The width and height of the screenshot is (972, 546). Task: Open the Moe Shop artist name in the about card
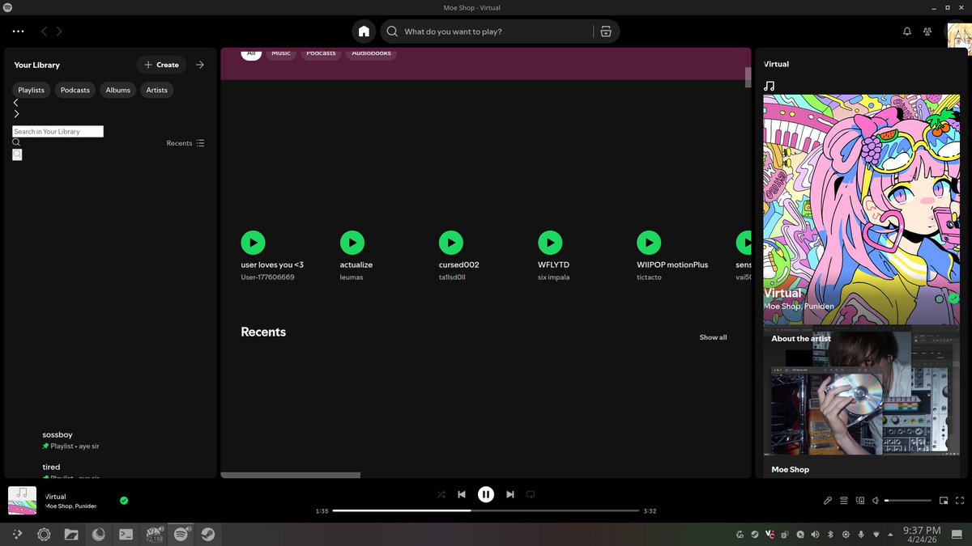790,469
